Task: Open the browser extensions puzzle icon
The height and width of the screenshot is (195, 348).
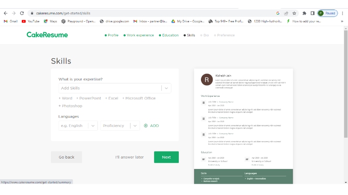Action: click(x=304, y=13)
